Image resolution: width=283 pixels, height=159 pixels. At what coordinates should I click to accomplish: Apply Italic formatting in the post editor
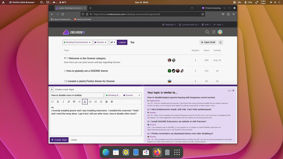(x=63, y=102)
